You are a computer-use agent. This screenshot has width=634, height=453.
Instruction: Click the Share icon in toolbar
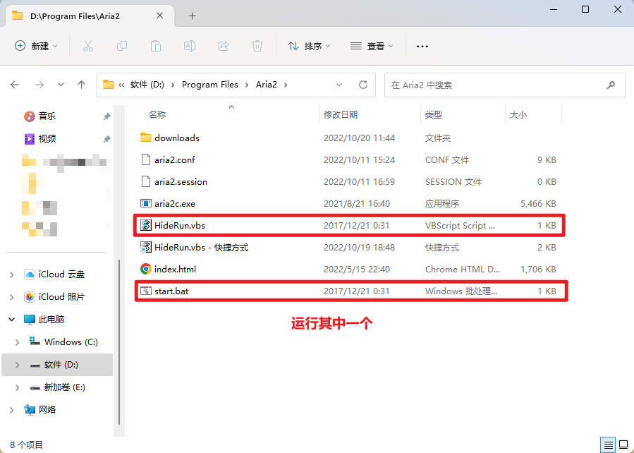[224, 46]
